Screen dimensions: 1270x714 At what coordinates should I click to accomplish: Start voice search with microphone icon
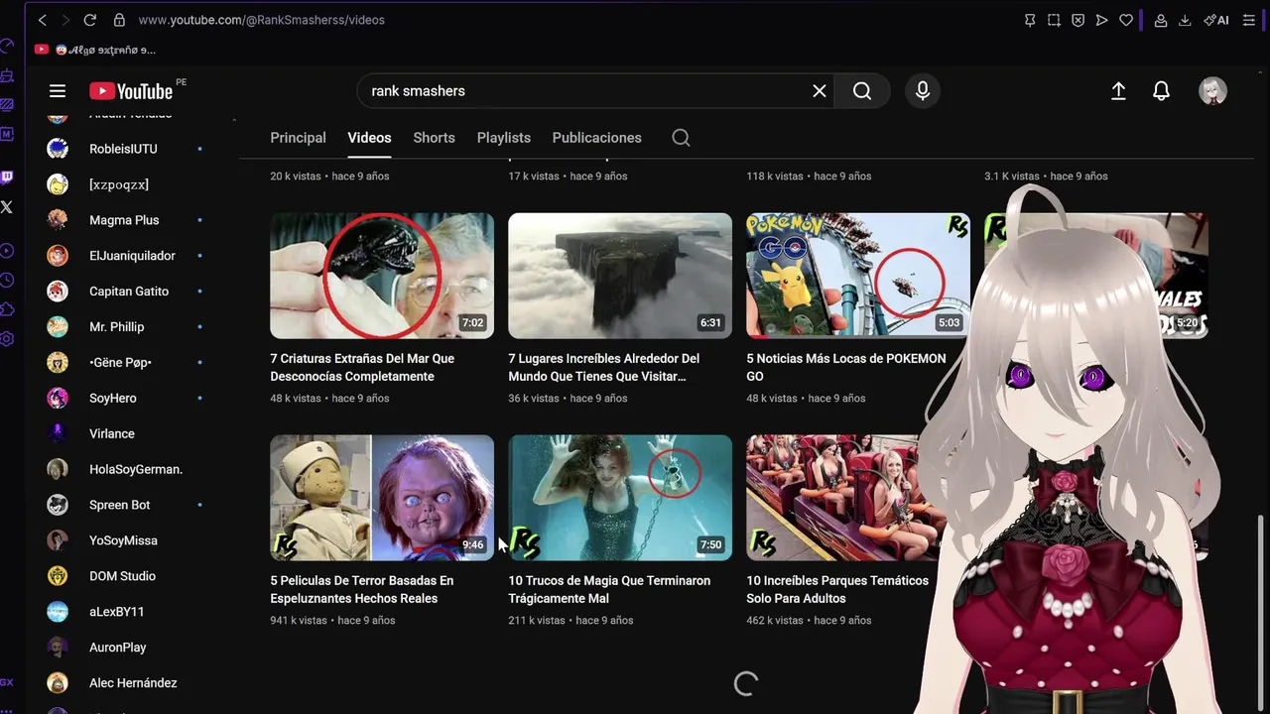[x=923, y=91]
